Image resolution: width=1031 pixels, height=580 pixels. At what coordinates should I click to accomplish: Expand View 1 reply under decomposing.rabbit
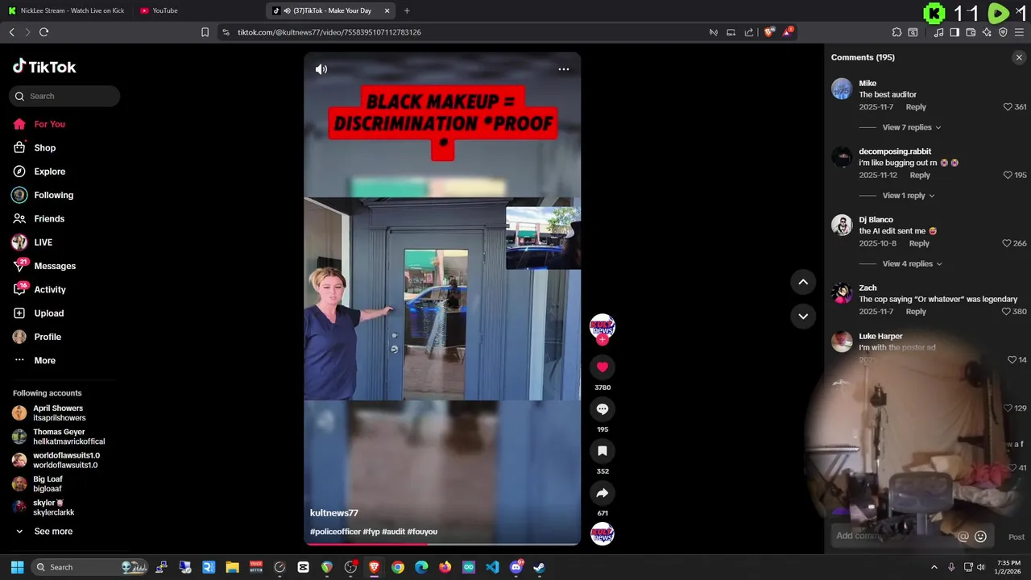pyautogui.click(x=909, y=196)
